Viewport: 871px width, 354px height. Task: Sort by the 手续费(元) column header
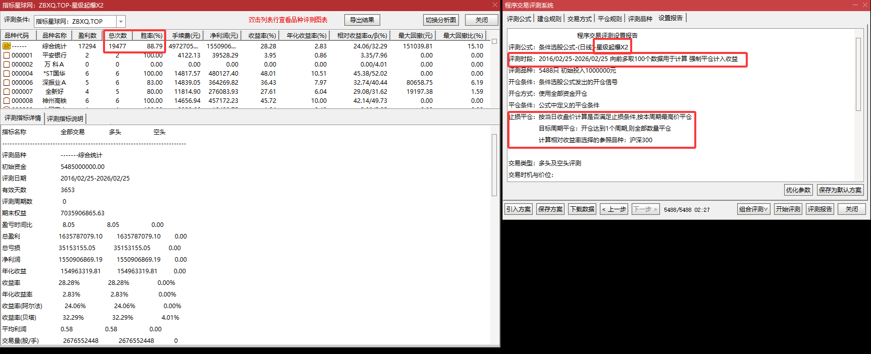pos(186,35)
